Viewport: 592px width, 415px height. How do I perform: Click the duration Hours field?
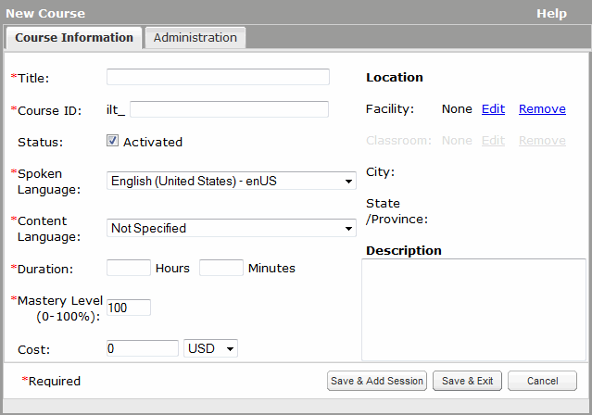(x=129, y=268)
